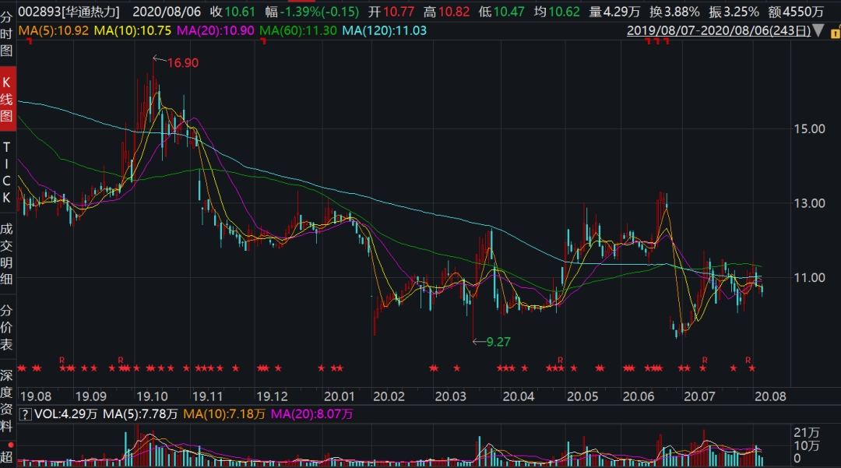Click the volume MA(20) indicator label

tap(311, 415)
